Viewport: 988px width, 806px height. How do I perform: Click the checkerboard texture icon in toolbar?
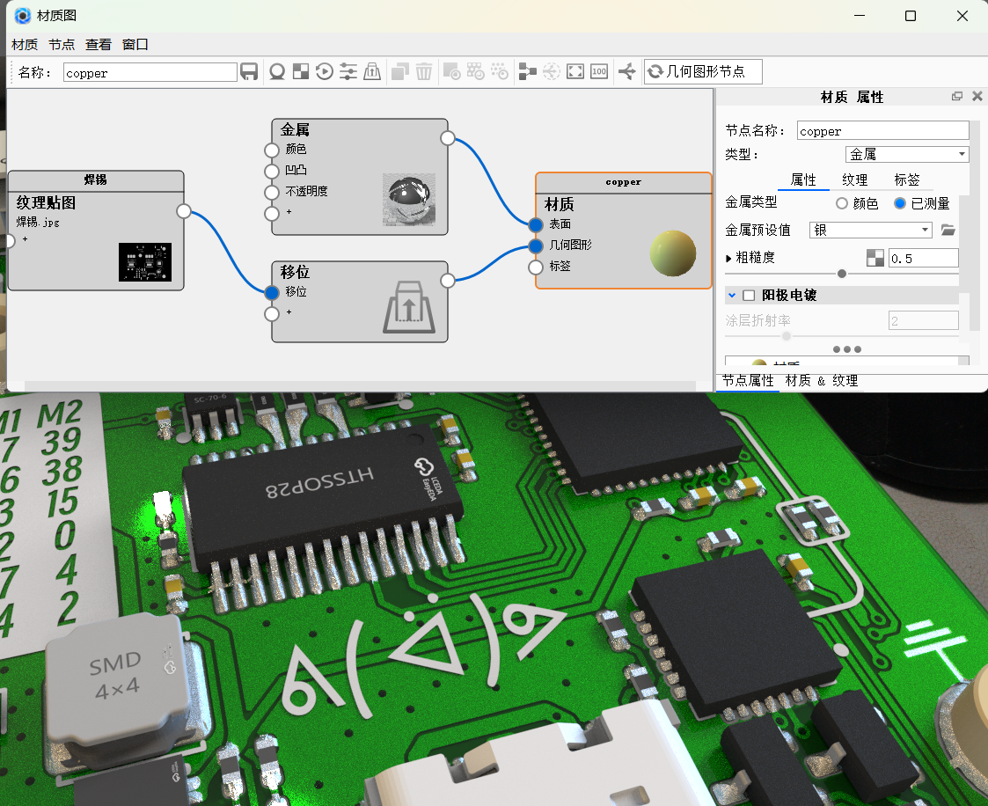tap(301, 72)
